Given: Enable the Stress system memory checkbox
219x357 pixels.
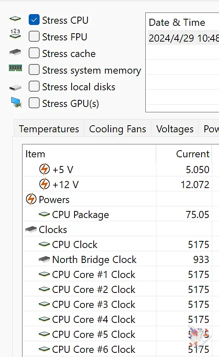Looking at the screenshot, I should click(34, 69).
